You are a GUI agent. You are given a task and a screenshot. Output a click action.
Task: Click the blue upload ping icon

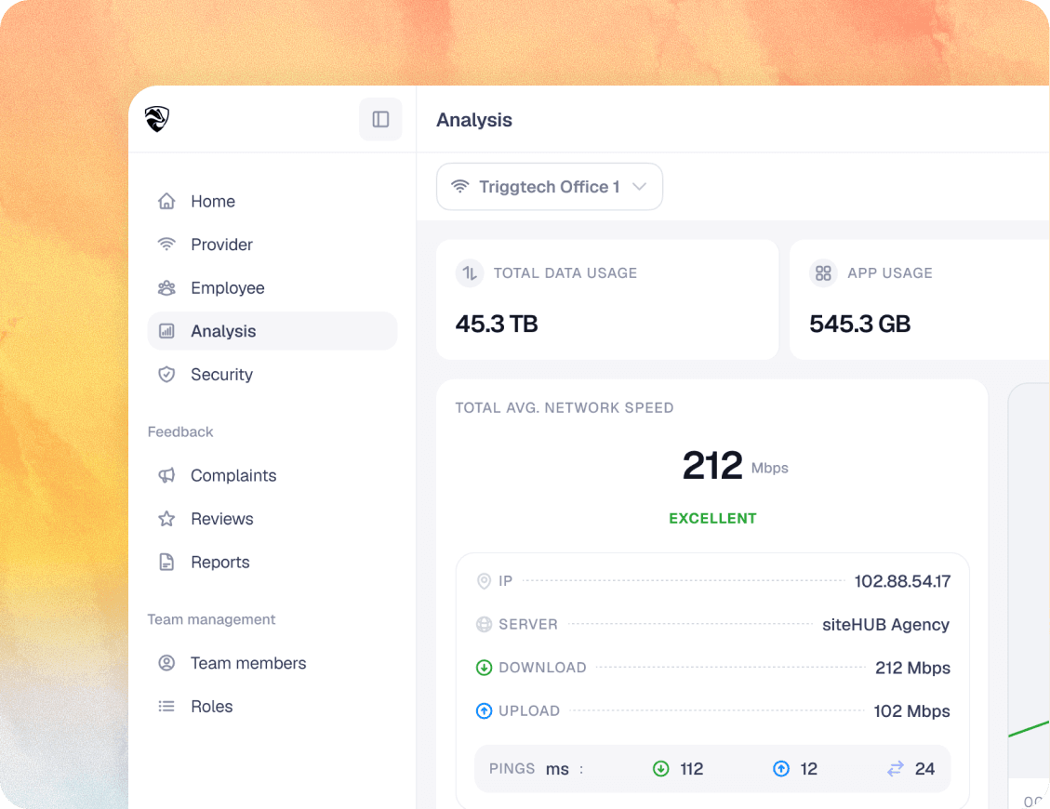pyautogui.click(x=781, y=769)
